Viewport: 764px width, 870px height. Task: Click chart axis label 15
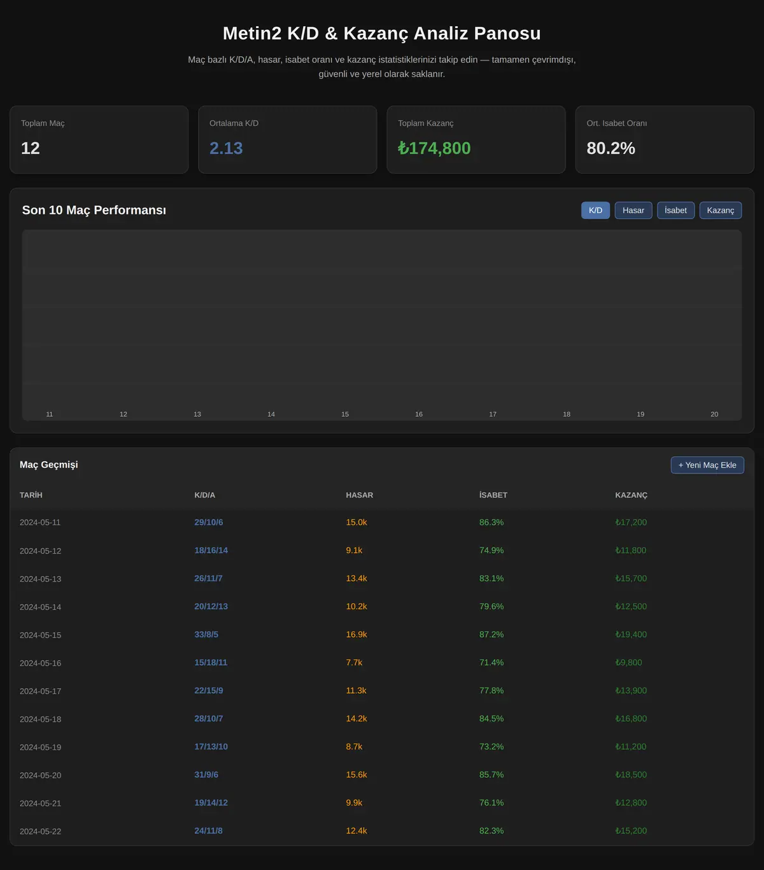(345, 414)
